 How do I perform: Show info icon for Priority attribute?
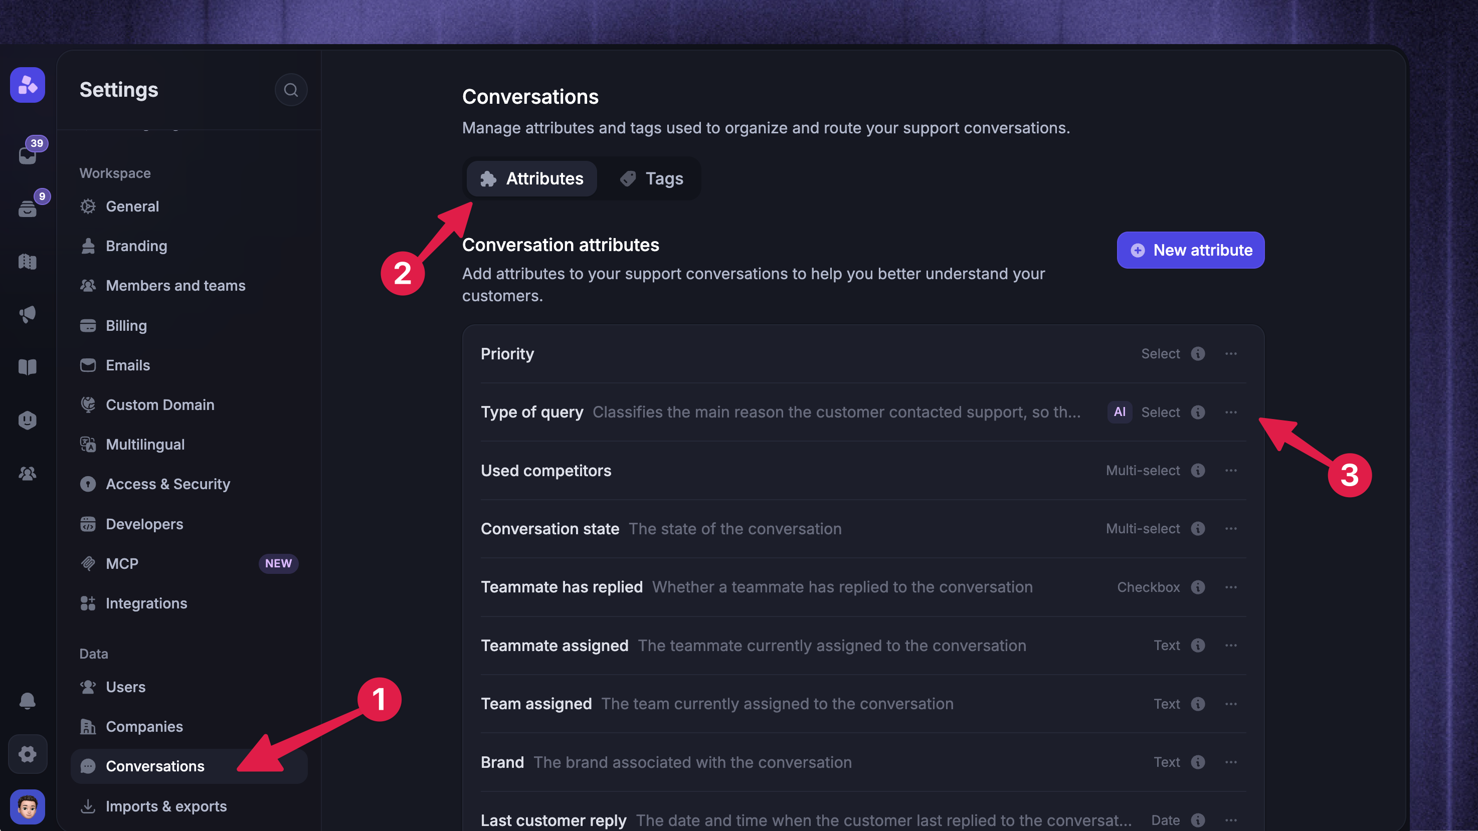point(1198,354)
